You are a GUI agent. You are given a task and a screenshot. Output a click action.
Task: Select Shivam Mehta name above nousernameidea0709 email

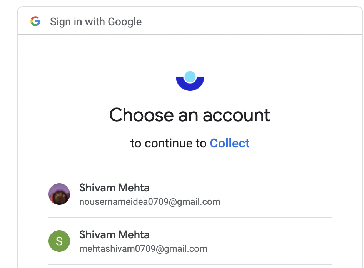coord(114,188)
